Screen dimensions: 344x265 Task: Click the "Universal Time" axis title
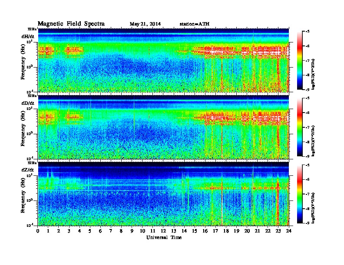(164, 237)
